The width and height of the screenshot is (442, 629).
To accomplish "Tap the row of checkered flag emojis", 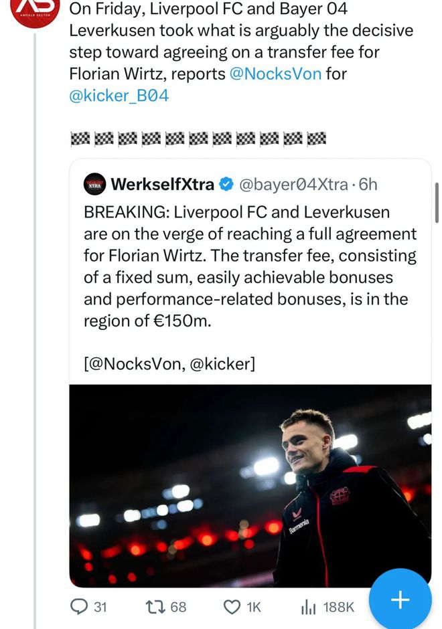I will [x=198, y=139].
